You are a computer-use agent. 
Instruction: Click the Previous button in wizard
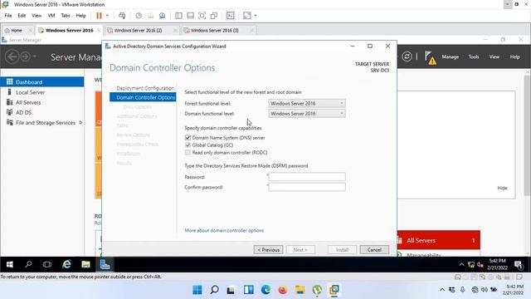268,250
